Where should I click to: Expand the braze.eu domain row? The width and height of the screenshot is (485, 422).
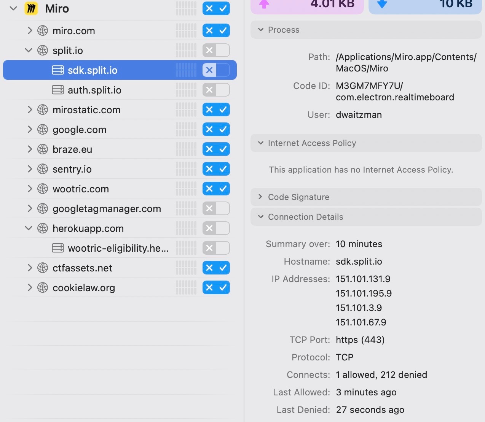point(30,149)
